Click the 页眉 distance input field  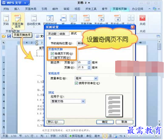[x=82, y=63]
